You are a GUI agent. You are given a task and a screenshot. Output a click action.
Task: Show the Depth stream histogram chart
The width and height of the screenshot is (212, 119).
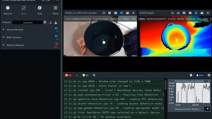pos(178,13)
